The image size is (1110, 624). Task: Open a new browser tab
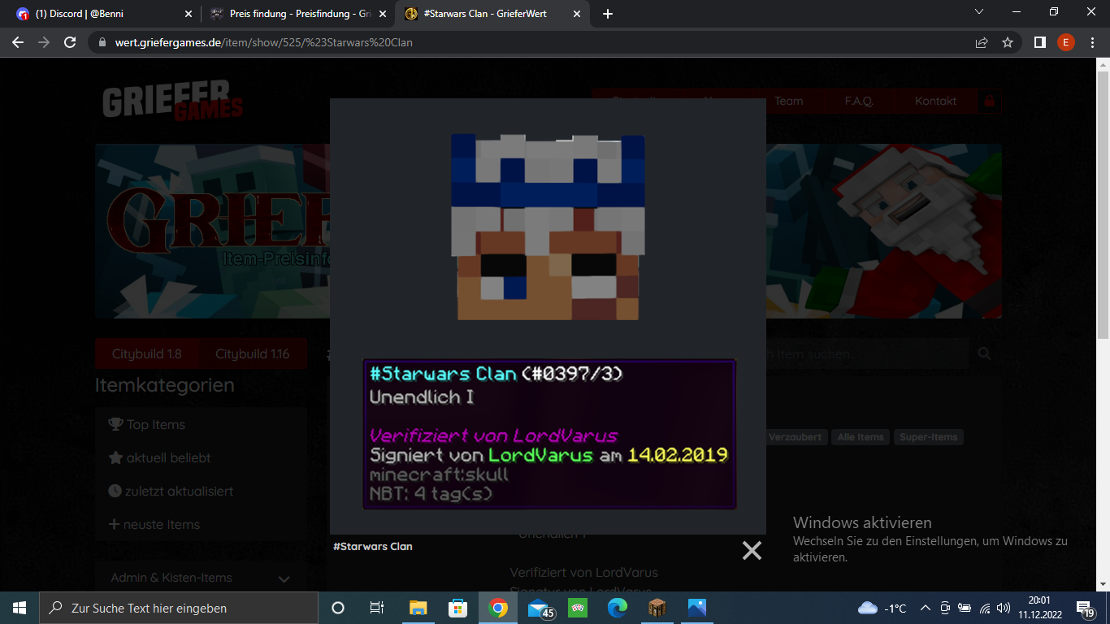point(608,14)
